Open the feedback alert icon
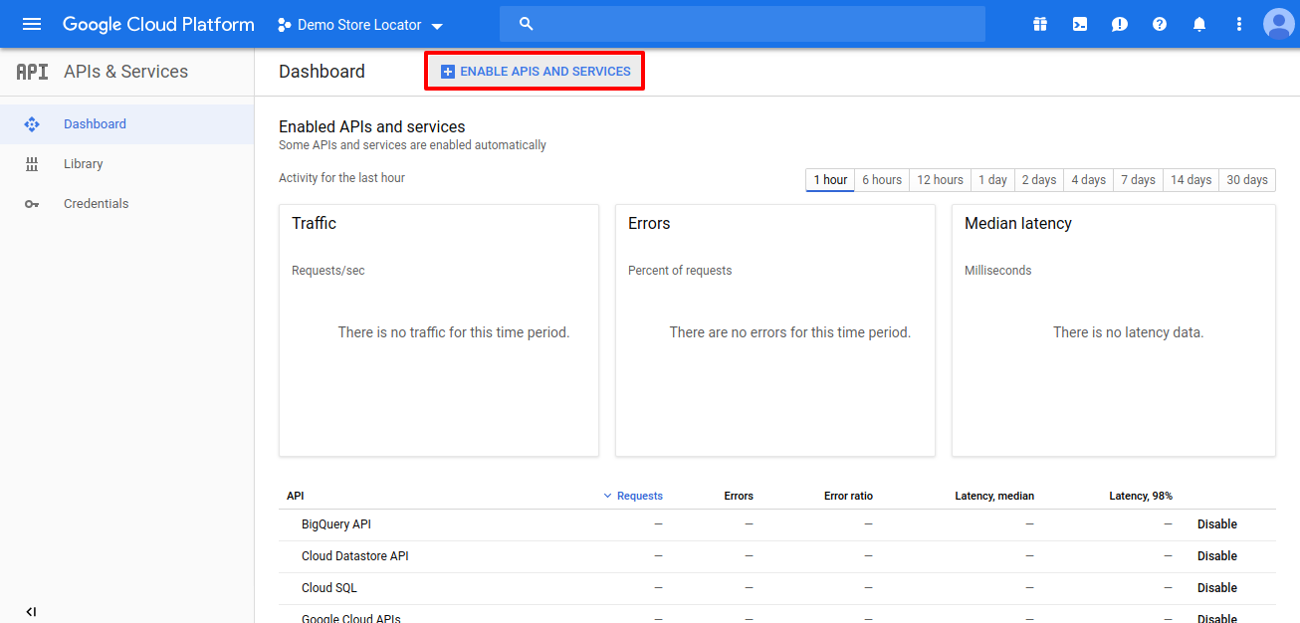This screenshot has width=1300, height=623. (1120, 24)
